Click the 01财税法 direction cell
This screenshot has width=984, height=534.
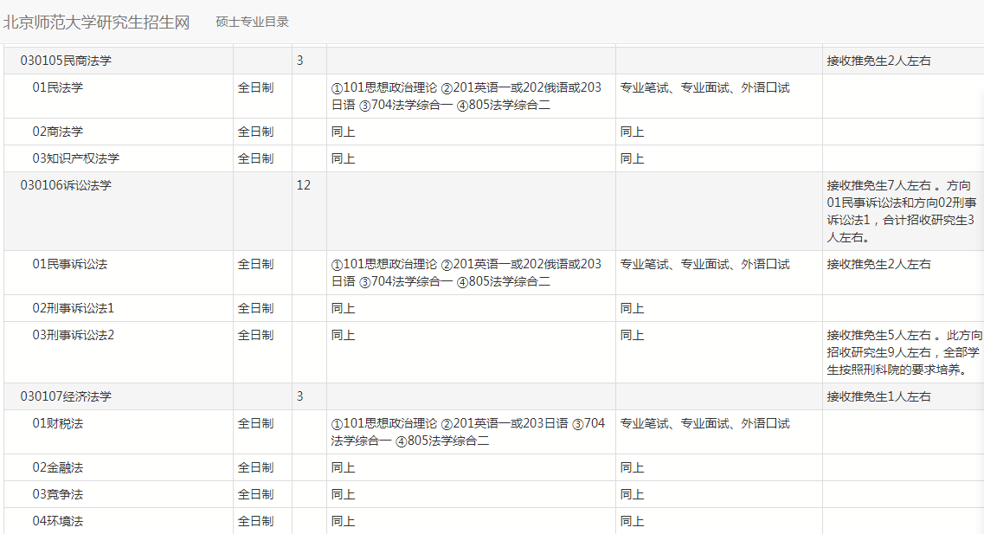click(58, 423)
